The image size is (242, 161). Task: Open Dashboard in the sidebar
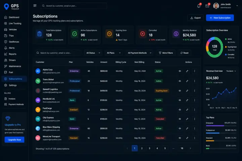click(14, 17)
